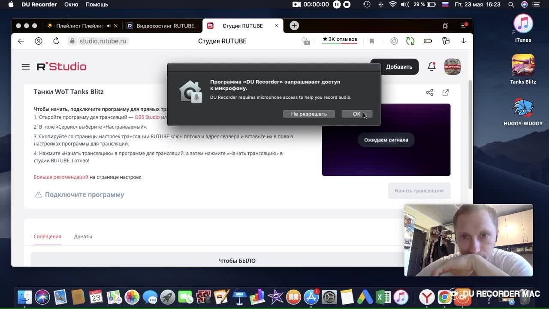The width and height of the screenshot is (549, 309).
Task: Open the broadcast in a new window icon
Action: 446,92
